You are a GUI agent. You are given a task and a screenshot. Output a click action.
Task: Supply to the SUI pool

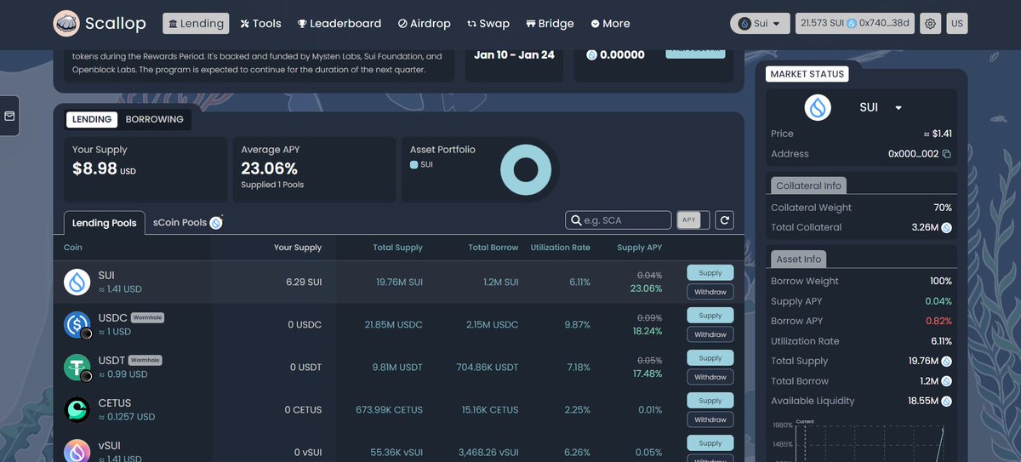click(x=710, y=273)
